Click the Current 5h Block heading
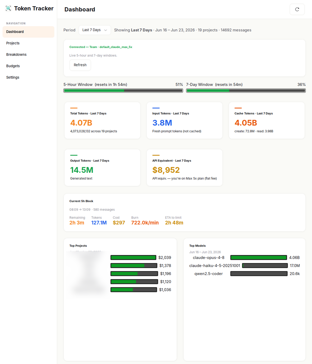 pyautogui.click(x=81, y=201)
